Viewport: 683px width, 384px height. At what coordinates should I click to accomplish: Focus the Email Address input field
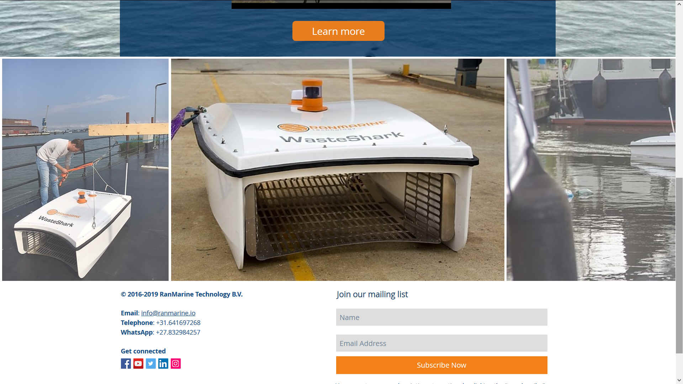point(441,343)
